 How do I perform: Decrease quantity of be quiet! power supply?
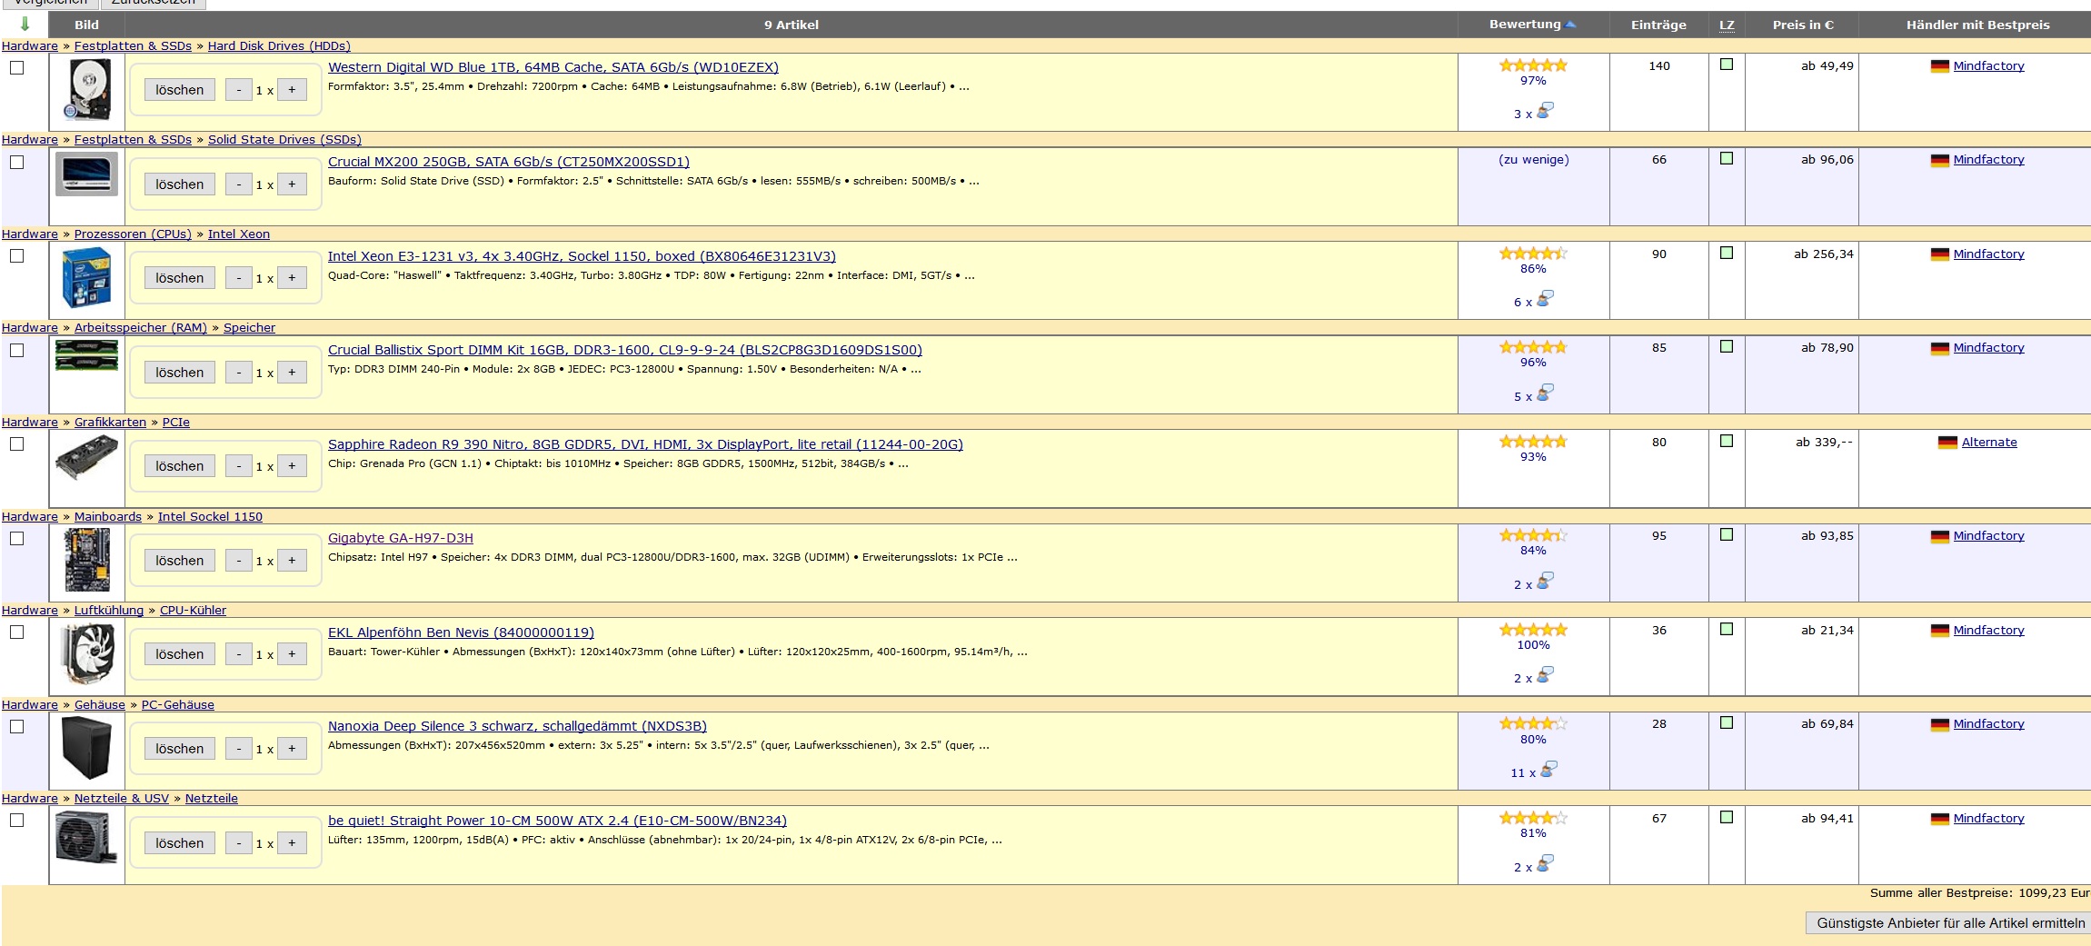(x=239, y=842)
